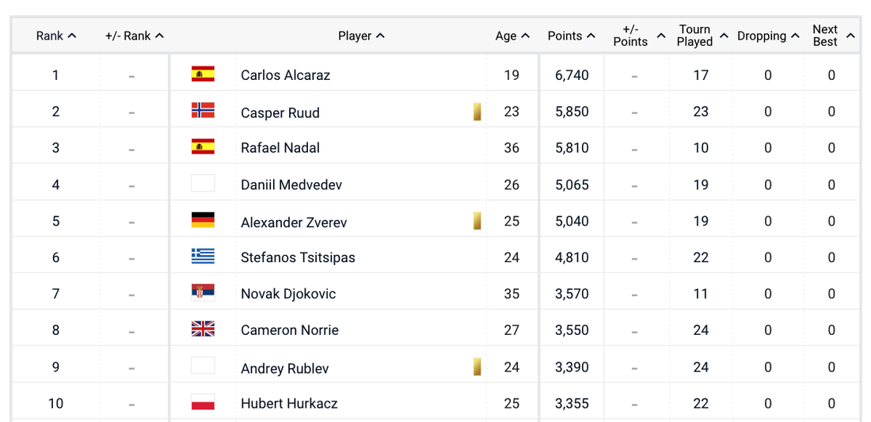Open Carlos Alcaraz player profile
871x422 pixels.
[285, 75]
